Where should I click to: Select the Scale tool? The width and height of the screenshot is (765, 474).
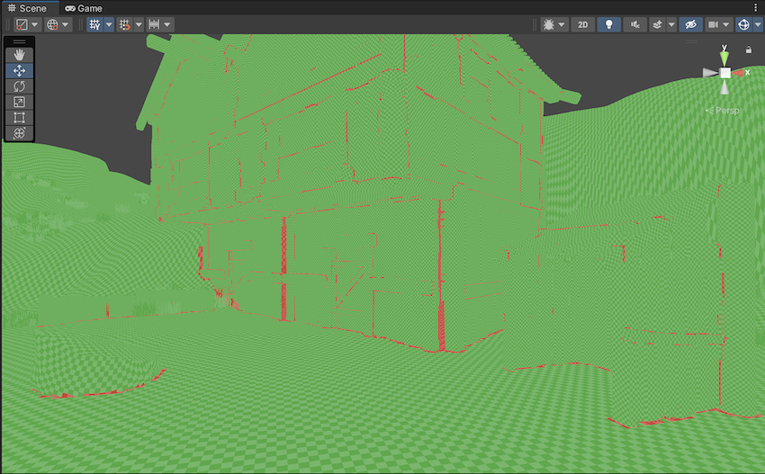(20, 102)
